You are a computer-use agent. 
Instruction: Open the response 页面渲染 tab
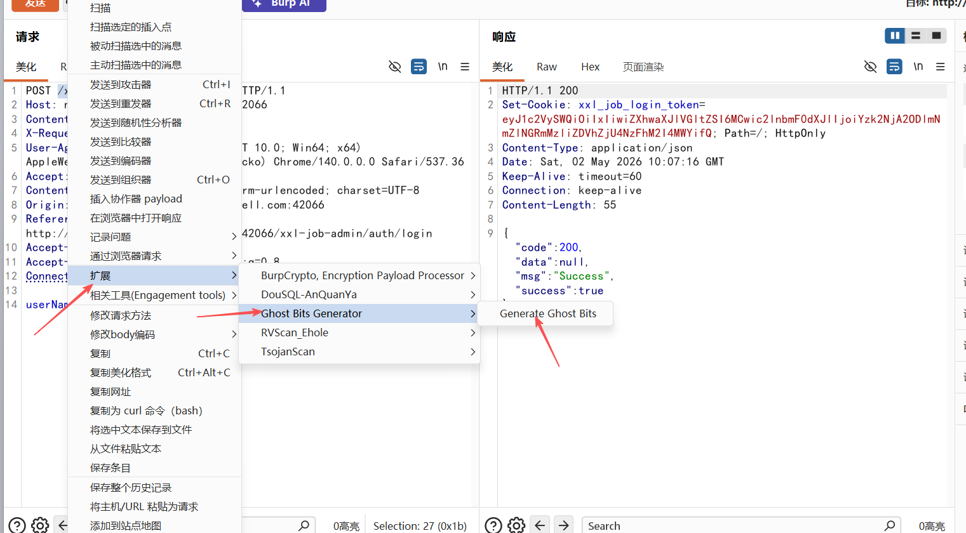[x=643, y=67]
